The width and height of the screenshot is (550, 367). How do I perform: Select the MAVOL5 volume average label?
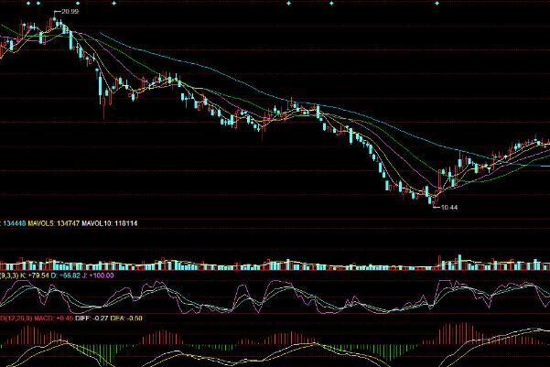(x=41, y=221)
